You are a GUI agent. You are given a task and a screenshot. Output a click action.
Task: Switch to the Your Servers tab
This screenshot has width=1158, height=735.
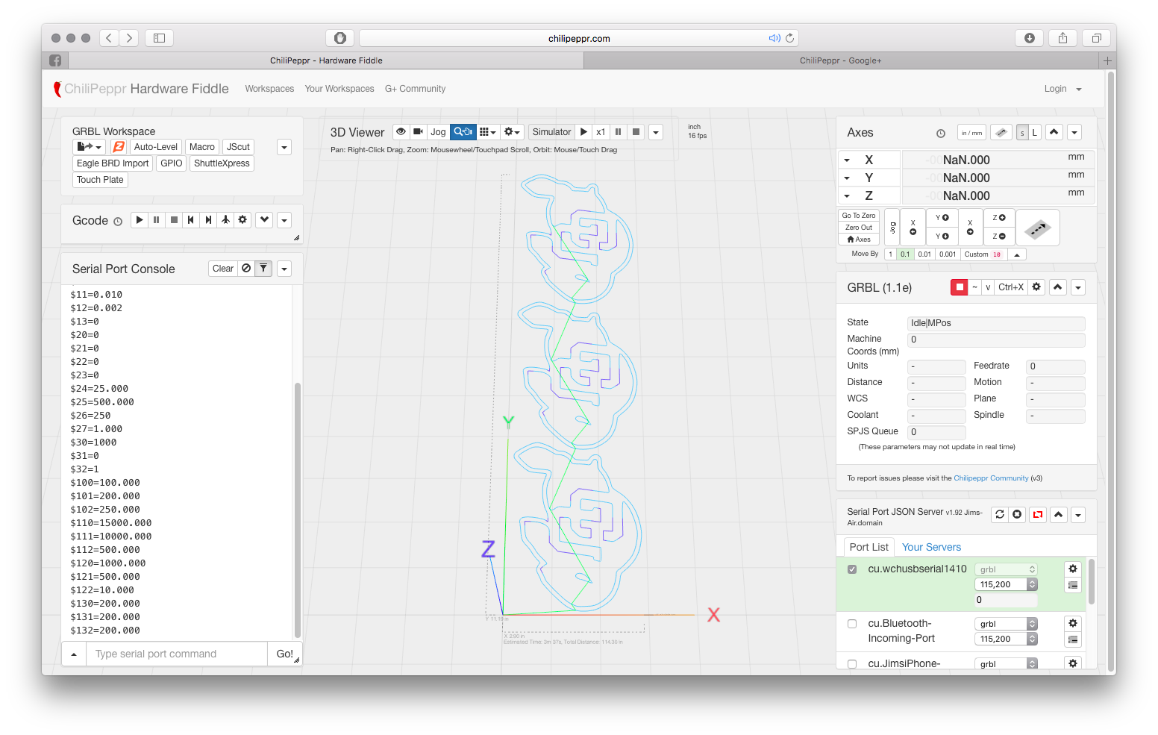(931, 547)
